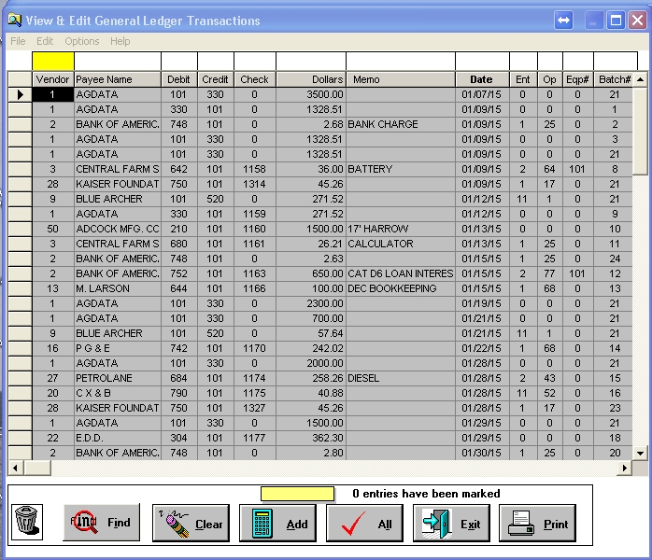
Task: Click the M. LARSON payee cell
Action: (x=118, y=288)
